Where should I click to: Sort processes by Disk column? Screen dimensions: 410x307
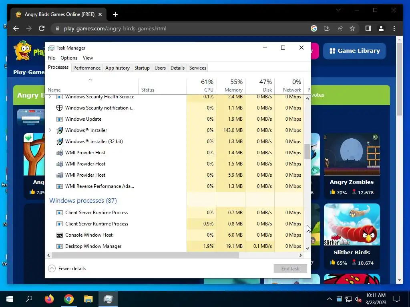click(260, 86)
